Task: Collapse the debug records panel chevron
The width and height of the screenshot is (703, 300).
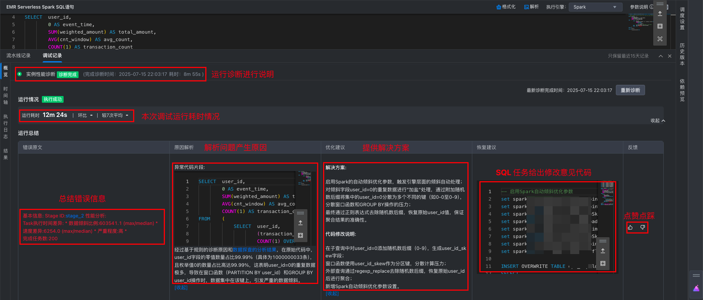Action: [661, 56]
